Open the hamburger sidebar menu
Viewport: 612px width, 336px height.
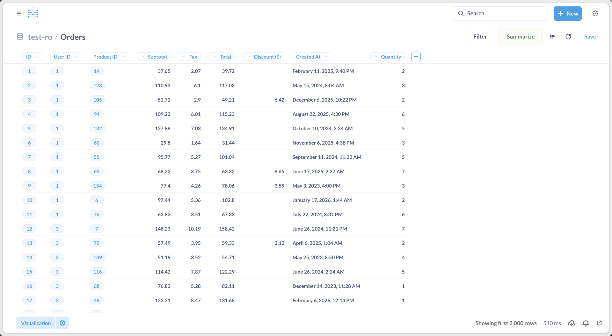tap(19, 13)
